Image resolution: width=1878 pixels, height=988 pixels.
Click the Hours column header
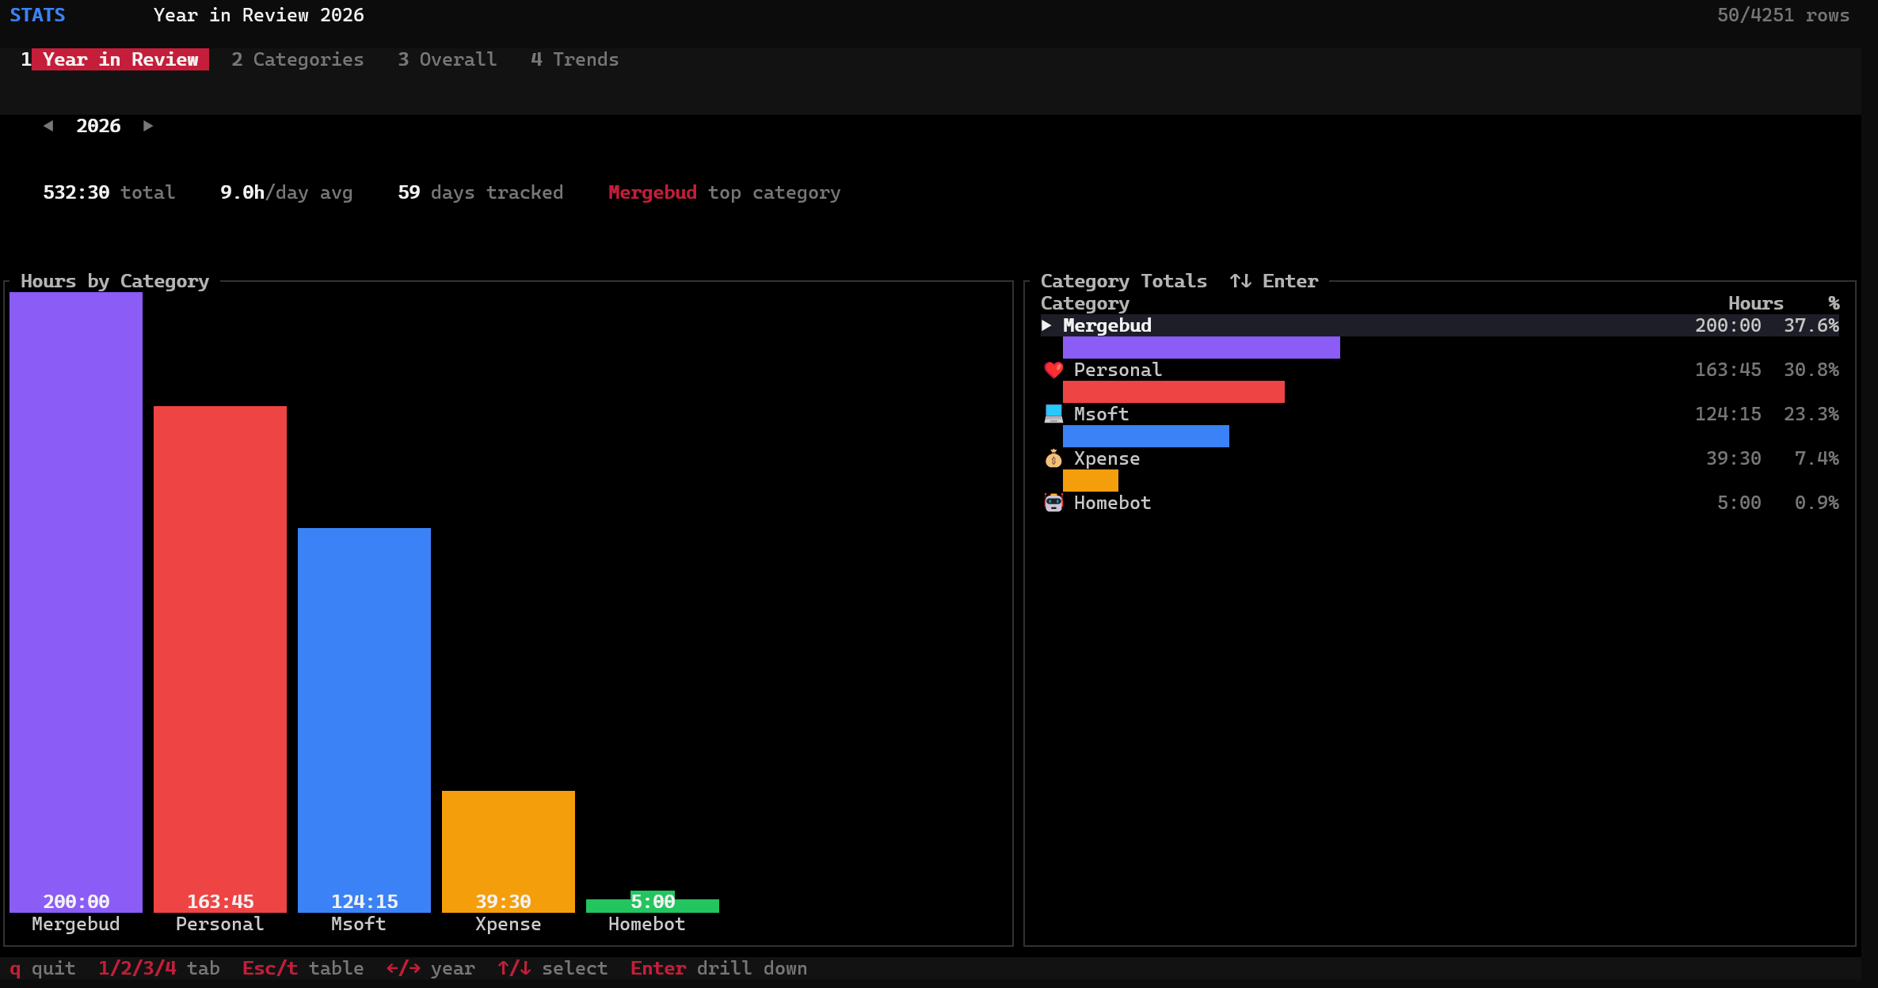[x=1756, y=303]
